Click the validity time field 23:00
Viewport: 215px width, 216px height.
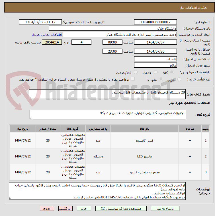(112, 51)
